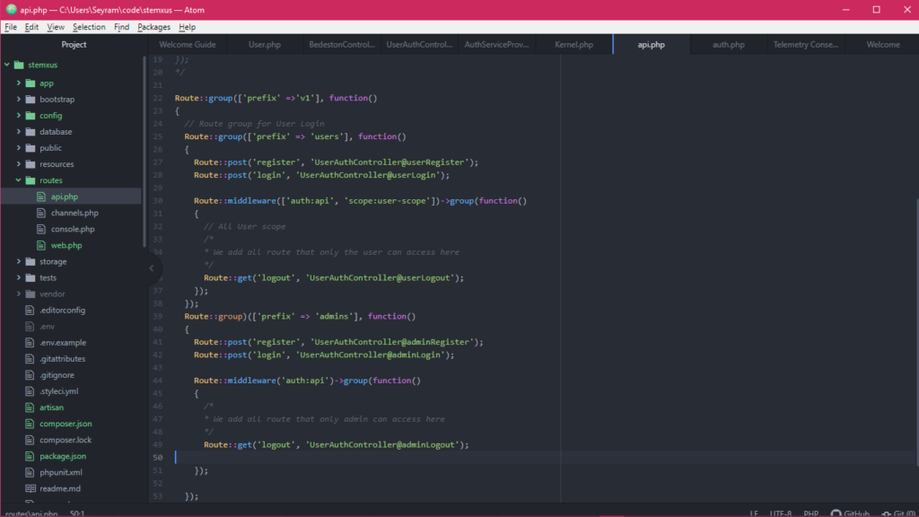Click the GitHub icon in status bar
The image size is (919, 517).
click(836, 513)
